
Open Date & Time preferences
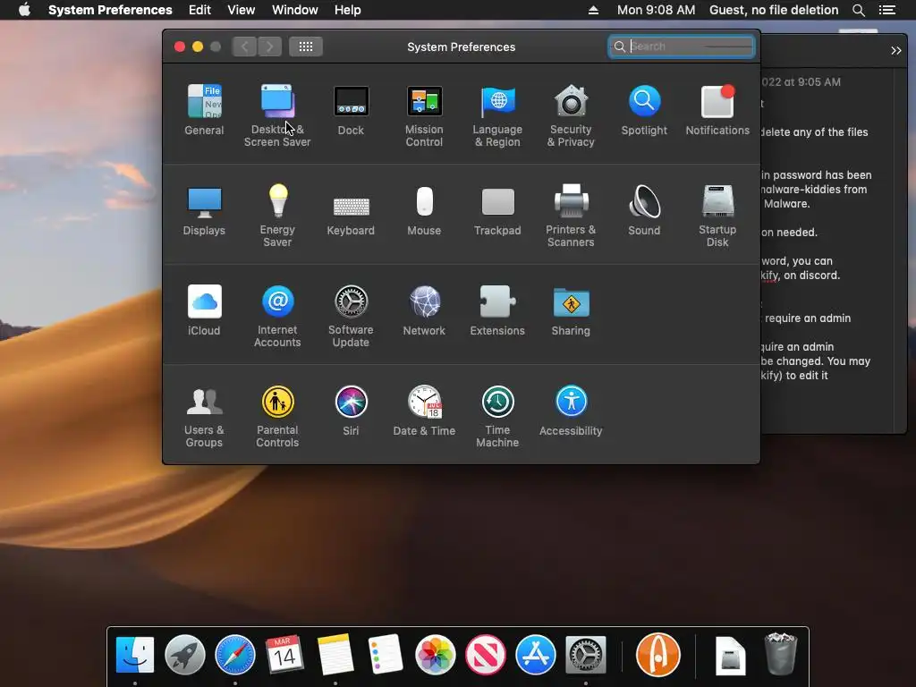click(x=424, y=411)
